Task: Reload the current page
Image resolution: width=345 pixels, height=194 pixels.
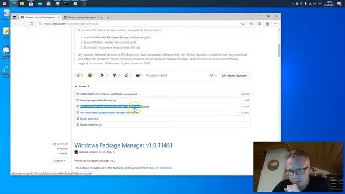Action: coord(31,24)
